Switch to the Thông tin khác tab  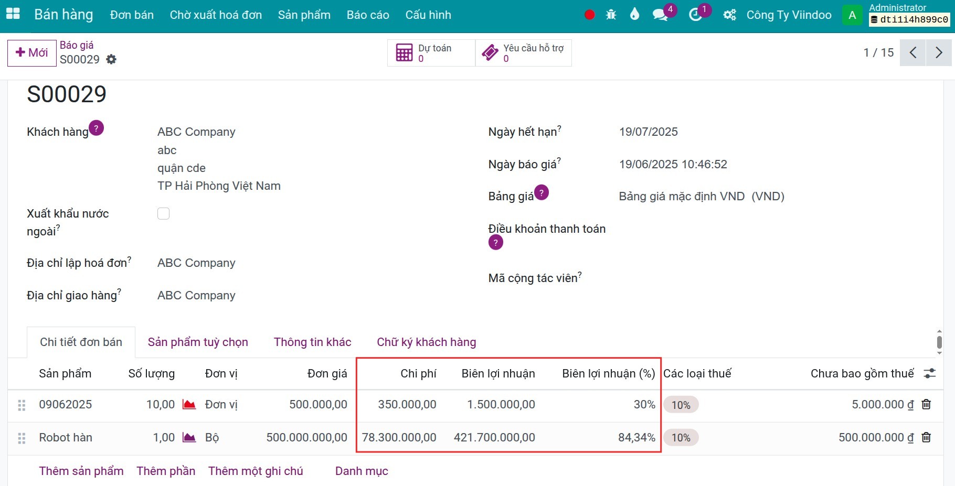pos(312,342)
